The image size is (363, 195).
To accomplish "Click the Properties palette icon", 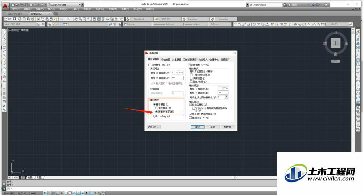I will (x=95, y=19).
